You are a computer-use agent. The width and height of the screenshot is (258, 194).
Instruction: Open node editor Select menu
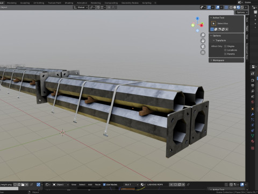82,184
